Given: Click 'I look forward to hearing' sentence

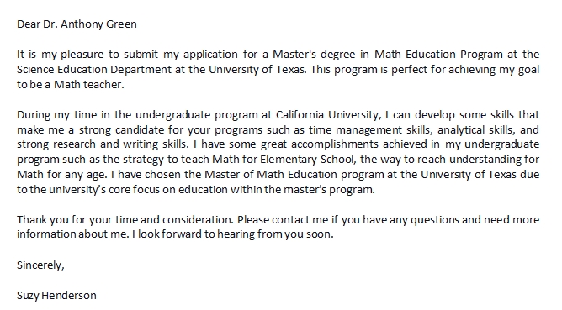Looking at the screenshot, I should (188, 234).
